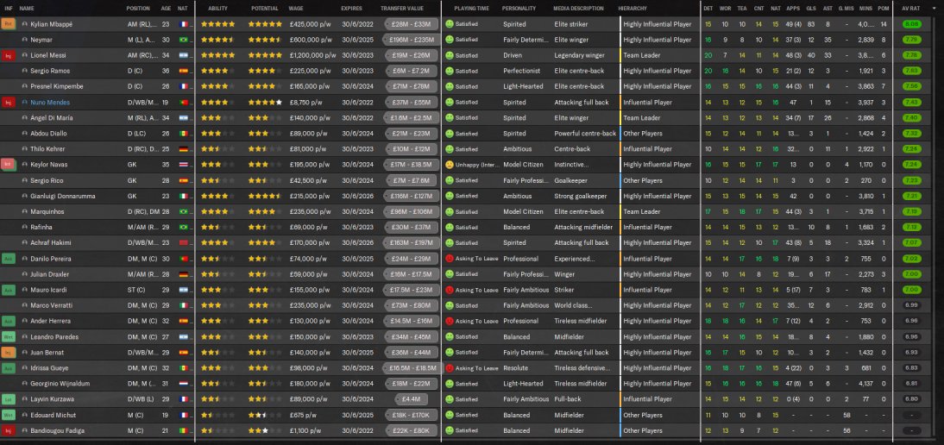Sort by the GLS column header

[811, 9]
